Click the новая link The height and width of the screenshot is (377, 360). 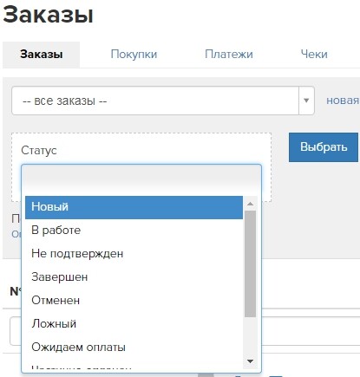(343, 101)
